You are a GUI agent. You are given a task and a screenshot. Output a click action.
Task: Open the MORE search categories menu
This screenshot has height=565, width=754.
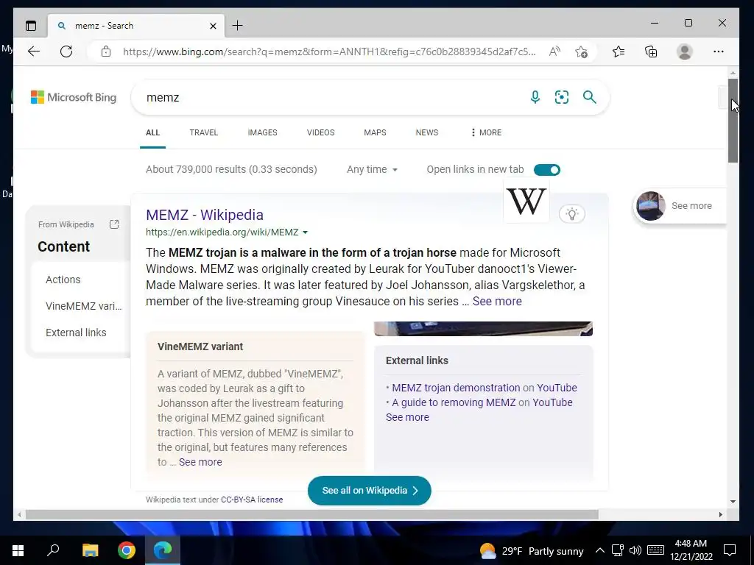click(486, 132)
